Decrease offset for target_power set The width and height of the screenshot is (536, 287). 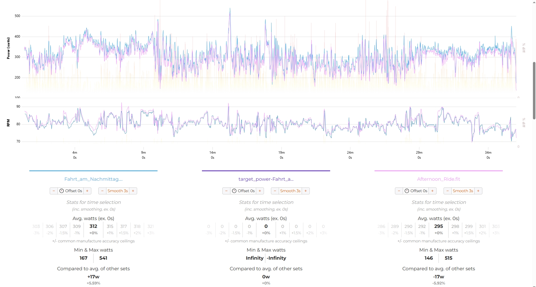pyautogui.click(x=226, y=191)
